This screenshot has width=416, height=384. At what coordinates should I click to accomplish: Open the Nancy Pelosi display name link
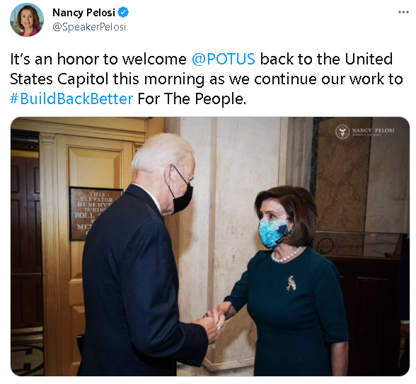coord(83,13)
